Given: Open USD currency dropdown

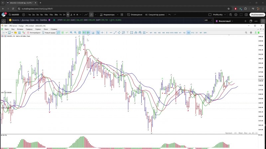Looking at the screenshot, I should [x=208, y=20].
